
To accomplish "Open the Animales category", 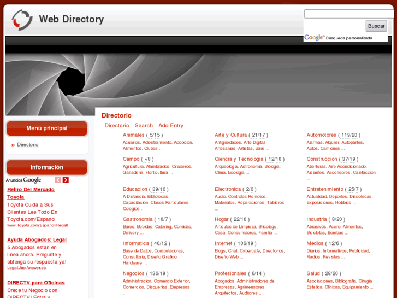I will 133,135.
